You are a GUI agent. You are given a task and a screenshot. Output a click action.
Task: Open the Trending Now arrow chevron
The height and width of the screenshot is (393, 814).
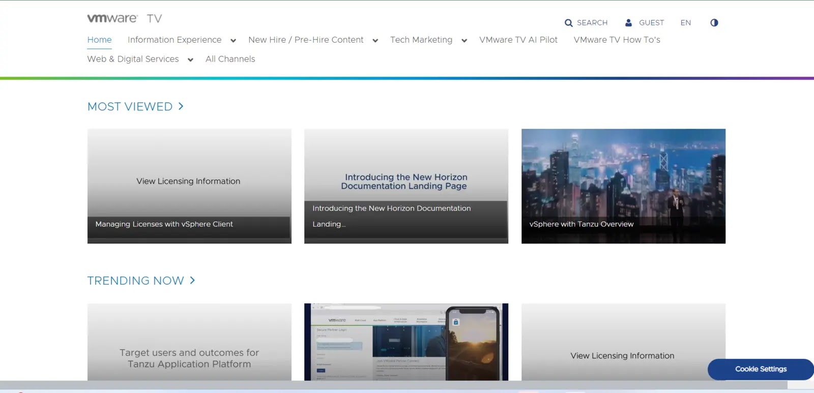click(192, 280)
